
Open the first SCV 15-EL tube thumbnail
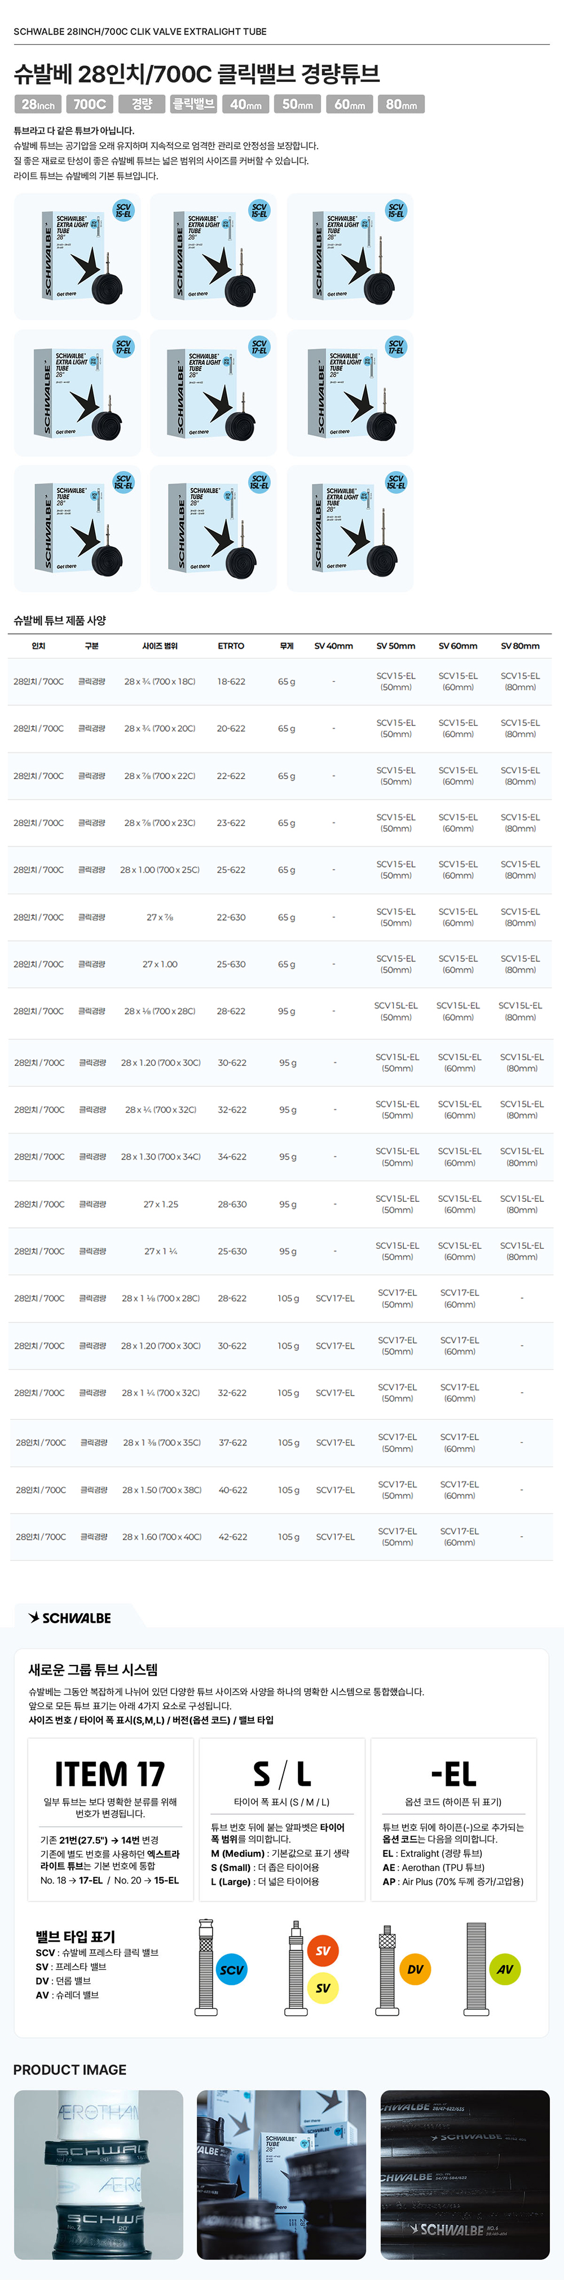point(78,256)
